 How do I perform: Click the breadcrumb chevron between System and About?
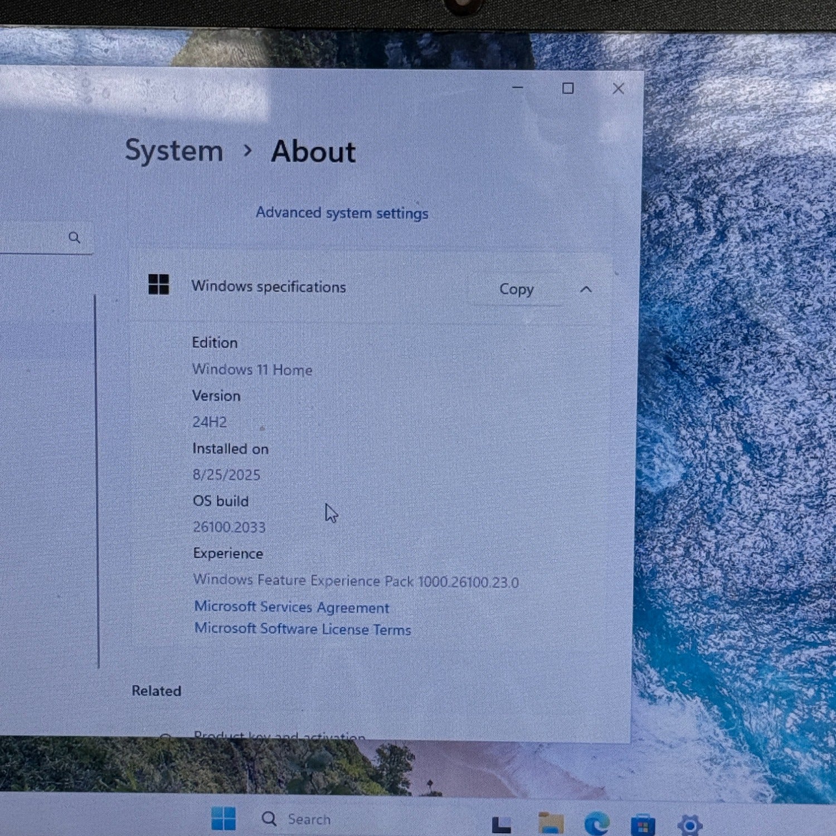click(248, 150)
